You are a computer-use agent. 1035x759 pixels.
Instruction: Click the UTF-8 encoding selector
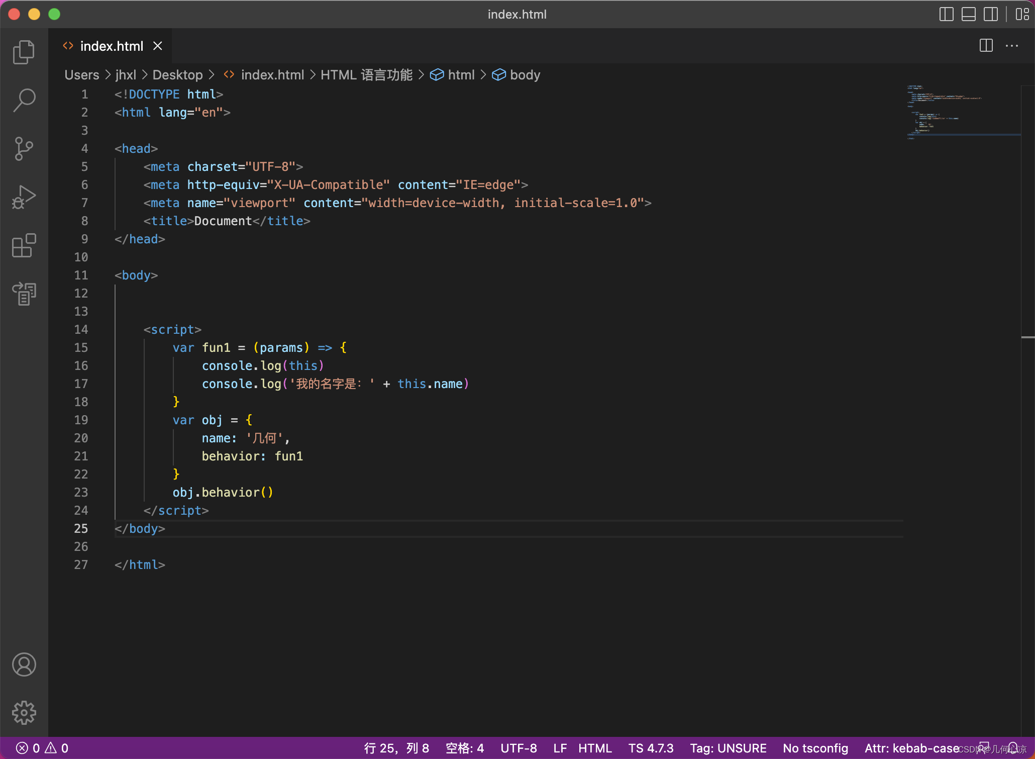pyautogui.click(x=519, y=748)
